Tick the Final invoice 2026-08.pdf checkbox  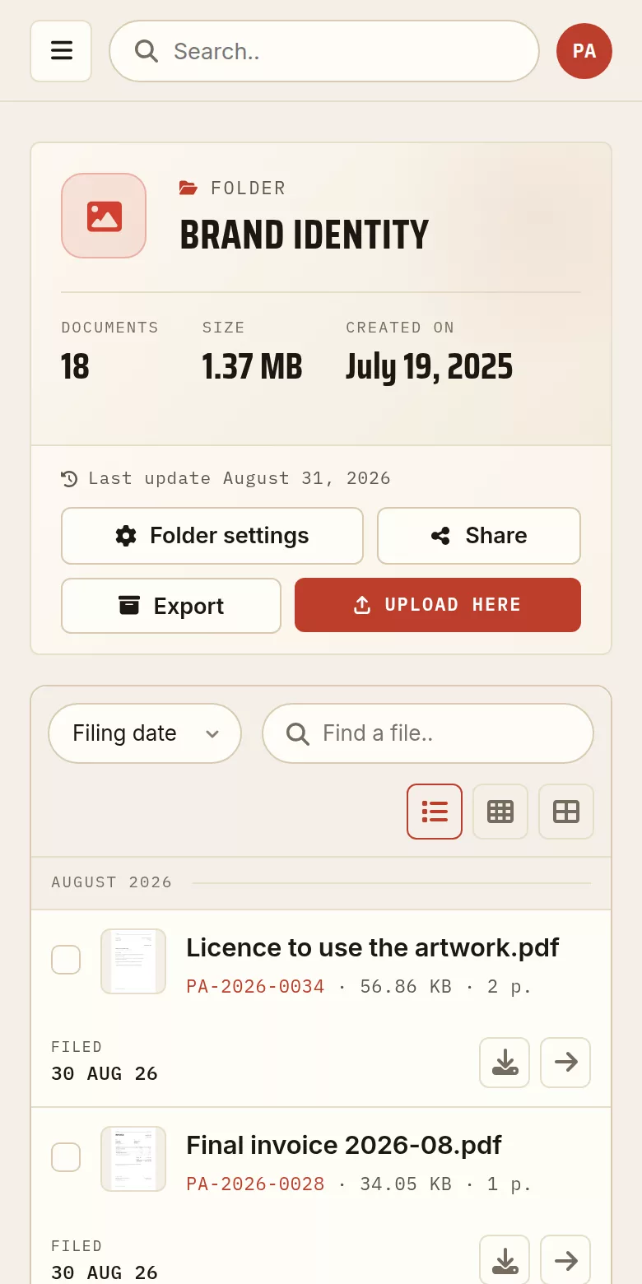66,1157
